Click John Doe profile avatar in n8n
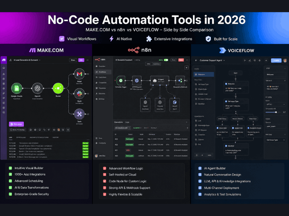This screenshot has width=289, height=216. click(96, 156)
